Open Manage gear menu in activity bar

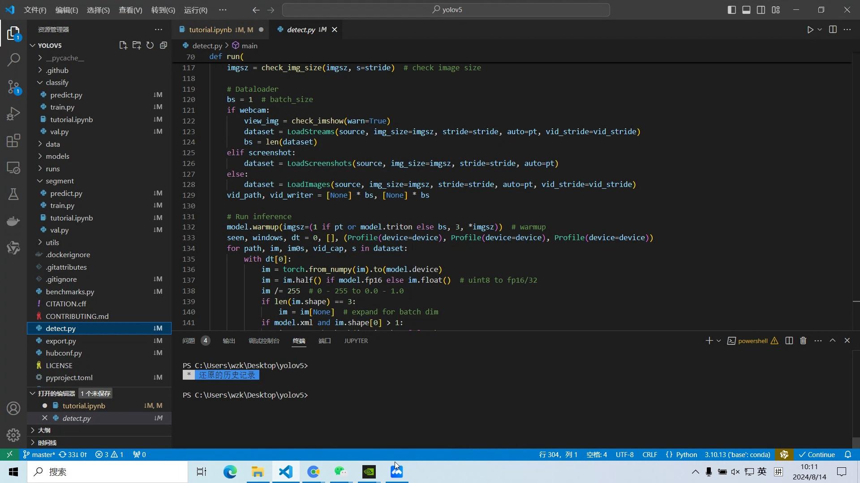13,435
